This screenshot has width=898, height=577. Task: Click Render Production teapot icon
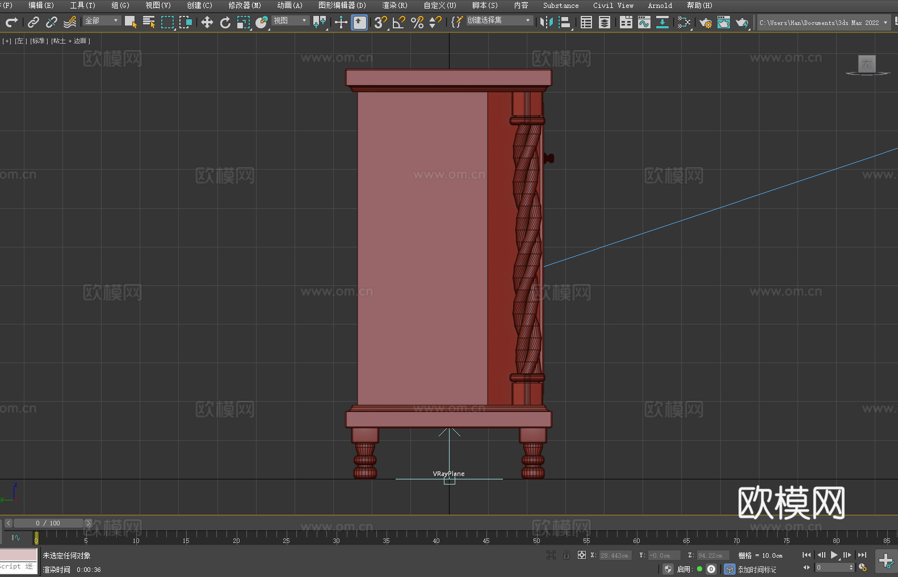pos(742,22)
